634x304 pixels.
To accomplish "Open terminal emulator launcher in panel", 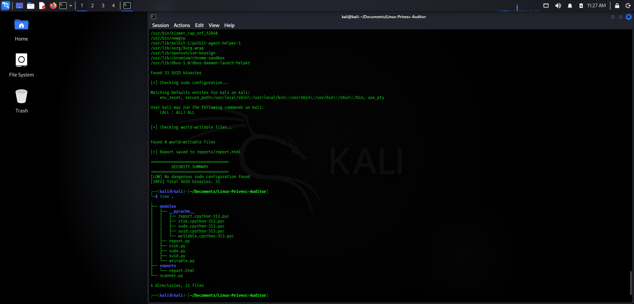I will coord(63,6).
